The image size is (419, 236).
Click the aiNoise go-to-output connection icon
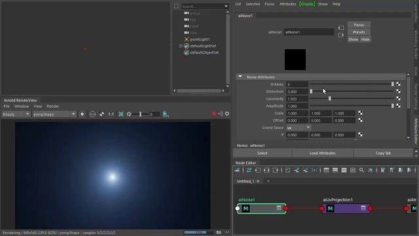click(x=341, y=35)
